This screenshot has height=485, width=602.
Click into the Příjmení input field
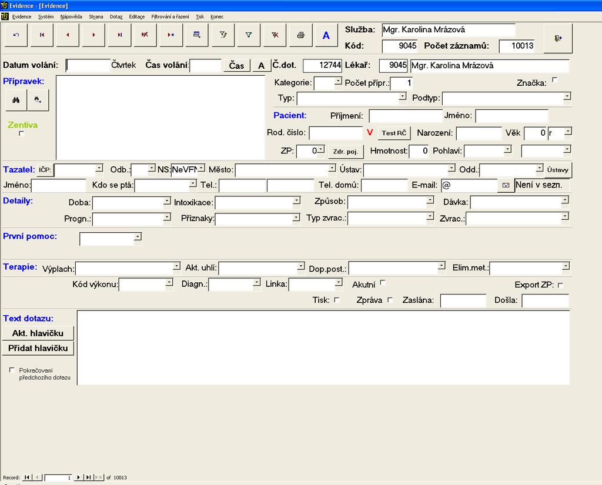coord(406,116)
